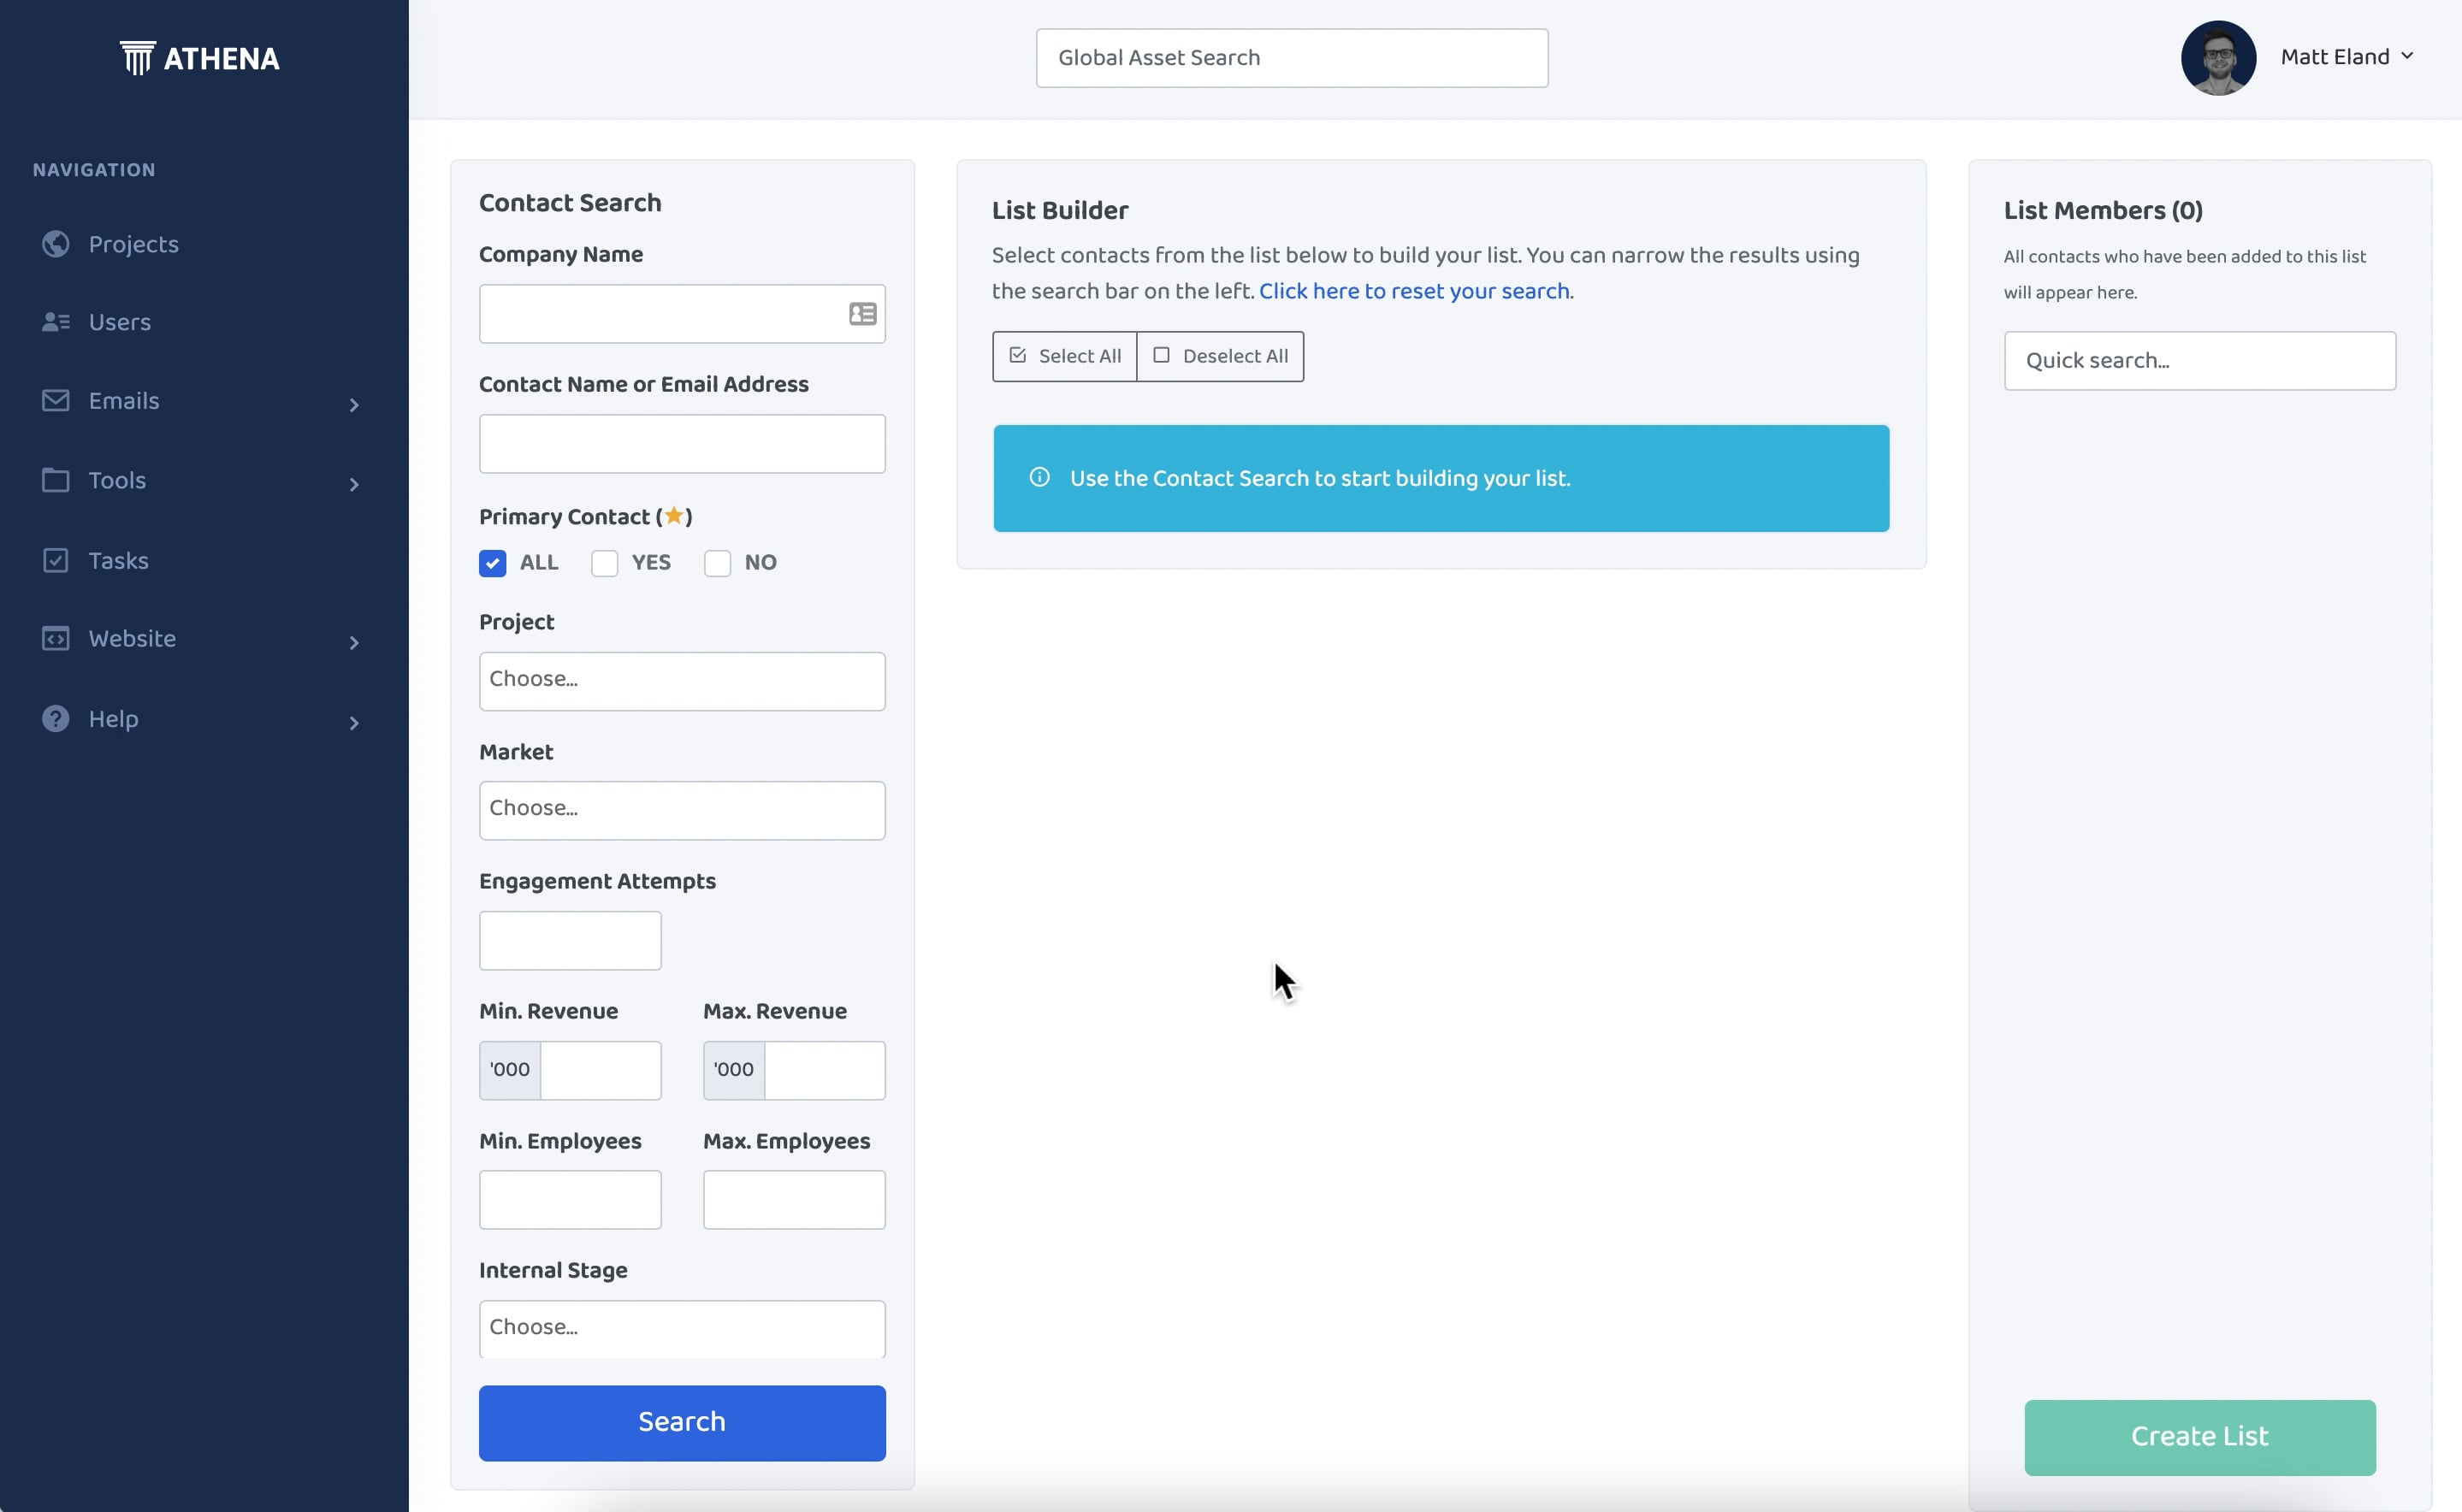Click the contact card icon in Company Name field
The height and width of the screenshot is (1512, 2462).
point(861,313)
